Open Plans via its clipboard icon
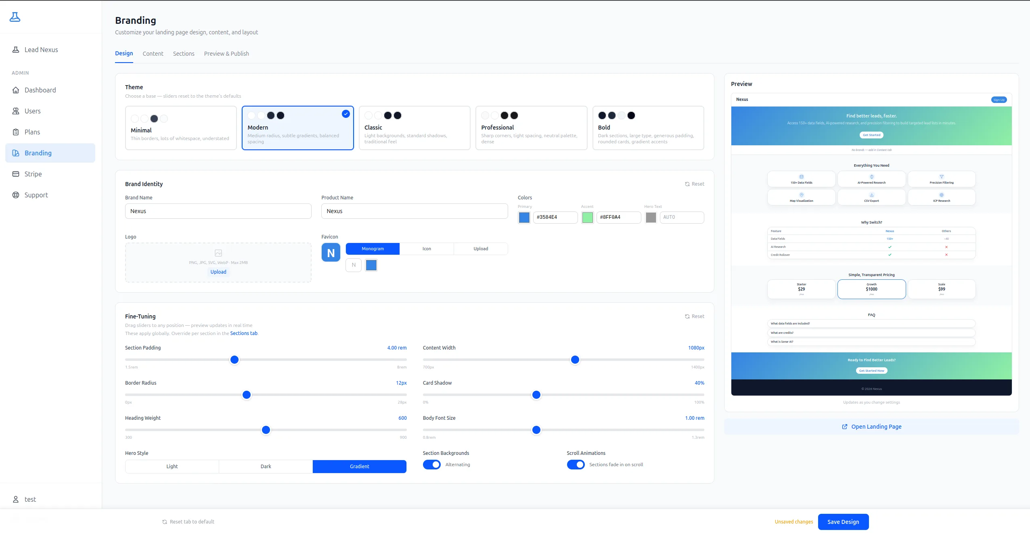This screenshot has height=534, width=1030. click(x=16, y=132)
